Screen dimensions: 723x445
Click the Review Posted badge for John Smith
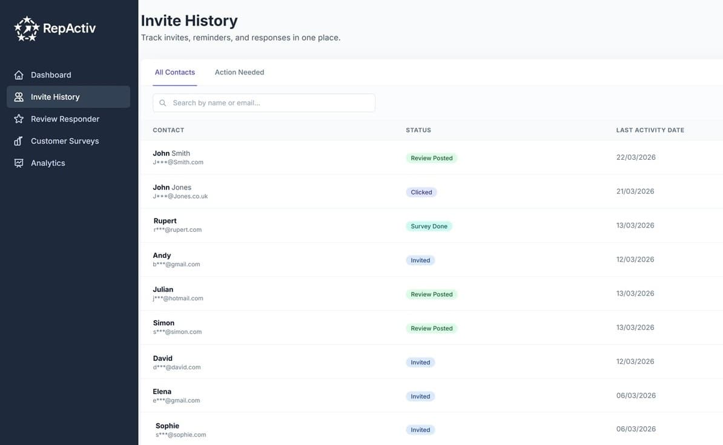[x=432, y=156]
